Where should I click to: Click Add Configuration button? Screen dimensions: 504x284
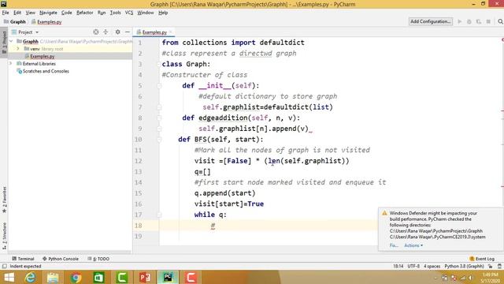click(x=431, y=21)
